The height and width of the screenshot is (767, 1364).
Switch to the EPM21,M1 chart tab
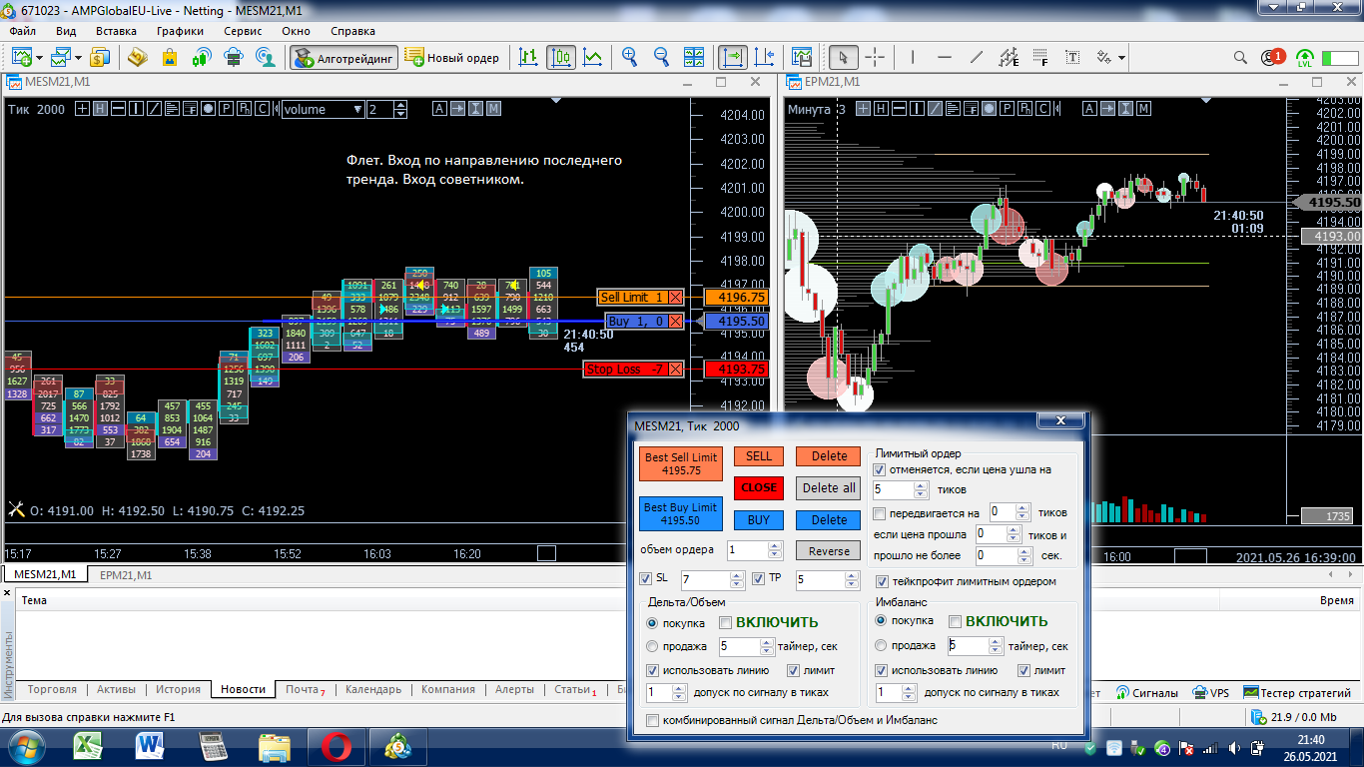pyautogui.click(x=126, y=575)
